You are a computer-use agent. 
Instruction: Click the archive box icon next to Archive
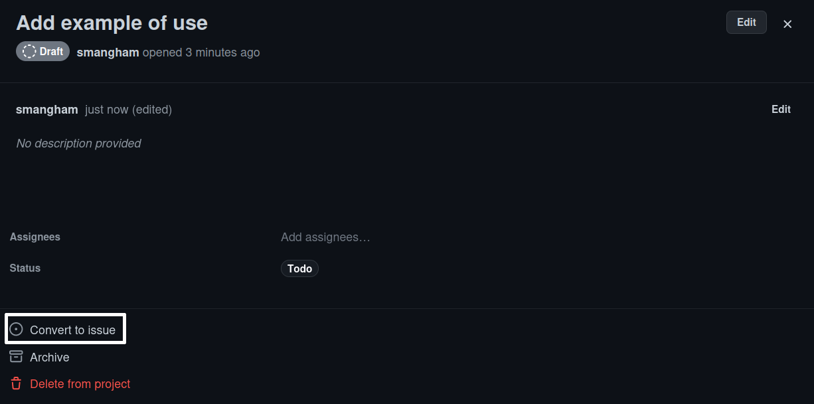click(x=15, y=357)
